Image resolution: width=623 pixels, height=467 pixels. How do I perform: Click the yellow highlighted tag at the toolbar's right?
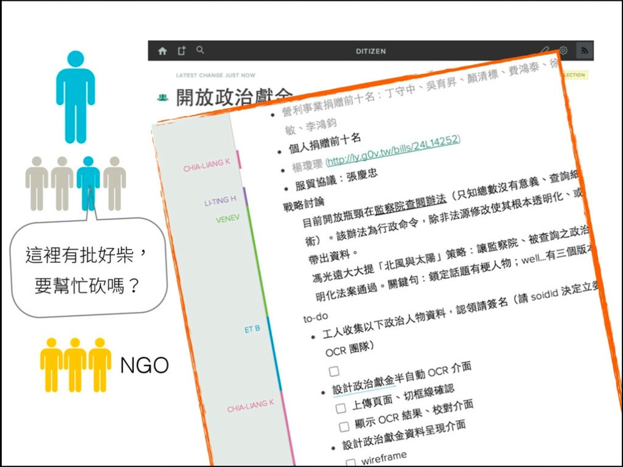pos(575,75)
